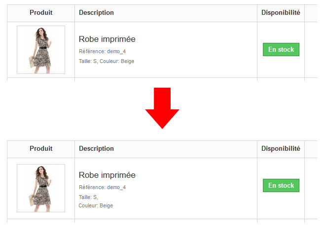The image size is (327, 233).
Task: Select the "Produit" column header in second table
Action: (41, 149)
